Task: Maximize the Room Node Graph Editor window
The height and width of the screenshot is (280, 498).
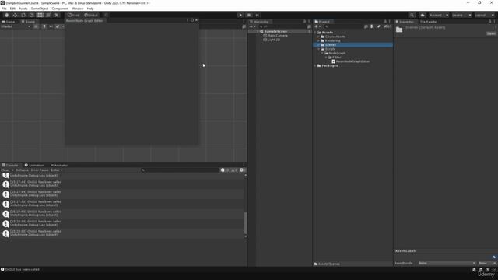Action: [192, 20]
